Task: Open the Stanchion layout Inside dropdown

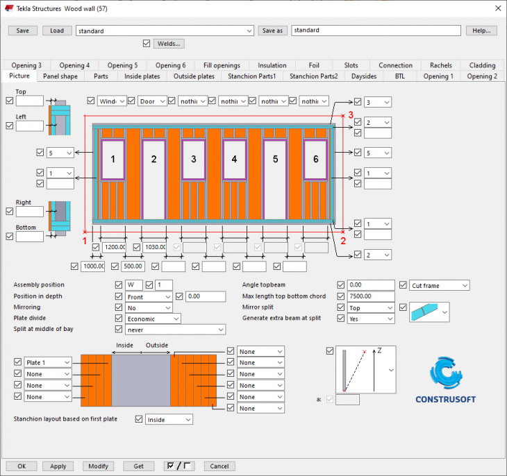Action: pos(169,420)
